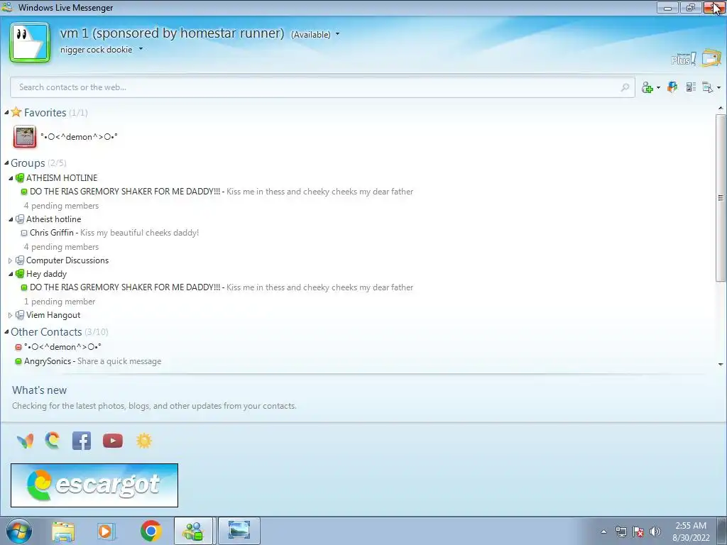The width and height of the screenshot is (727, 545).
Task: Show hidden system tray icons
Action: point(603,532)
